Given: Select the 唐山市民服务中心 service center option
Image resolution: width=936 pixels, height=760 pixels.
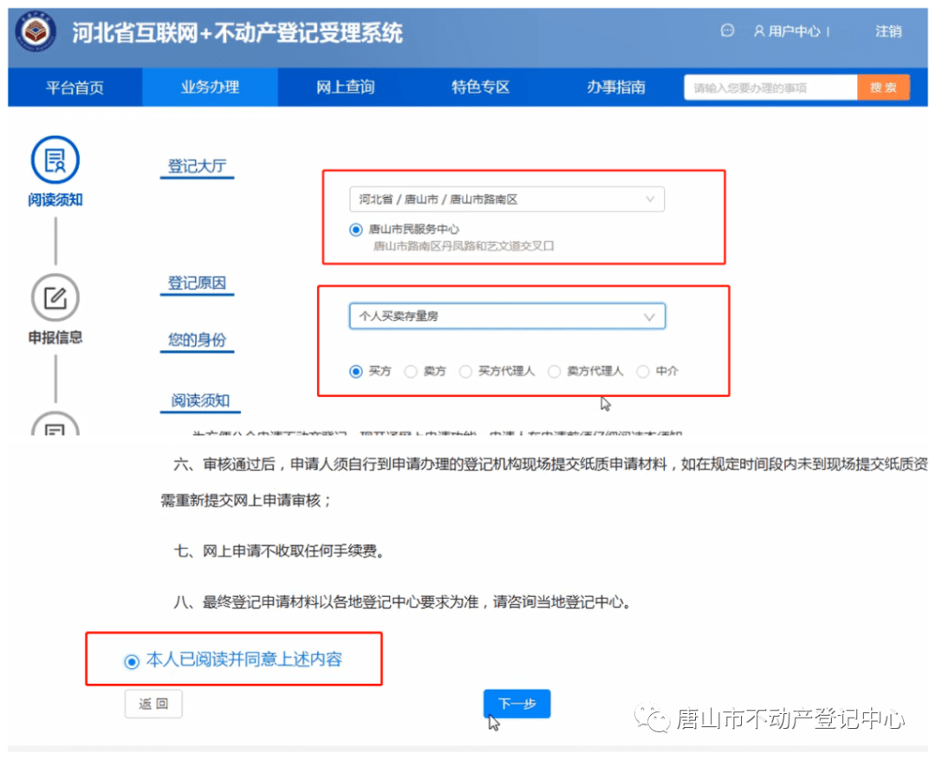Looking at the screenshot, I should (x=355, y=230).
